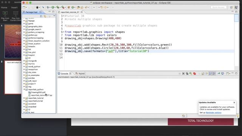Screen dimensions: 242x136
Task: Click the External Tools run icon
Action: [63, 7]
